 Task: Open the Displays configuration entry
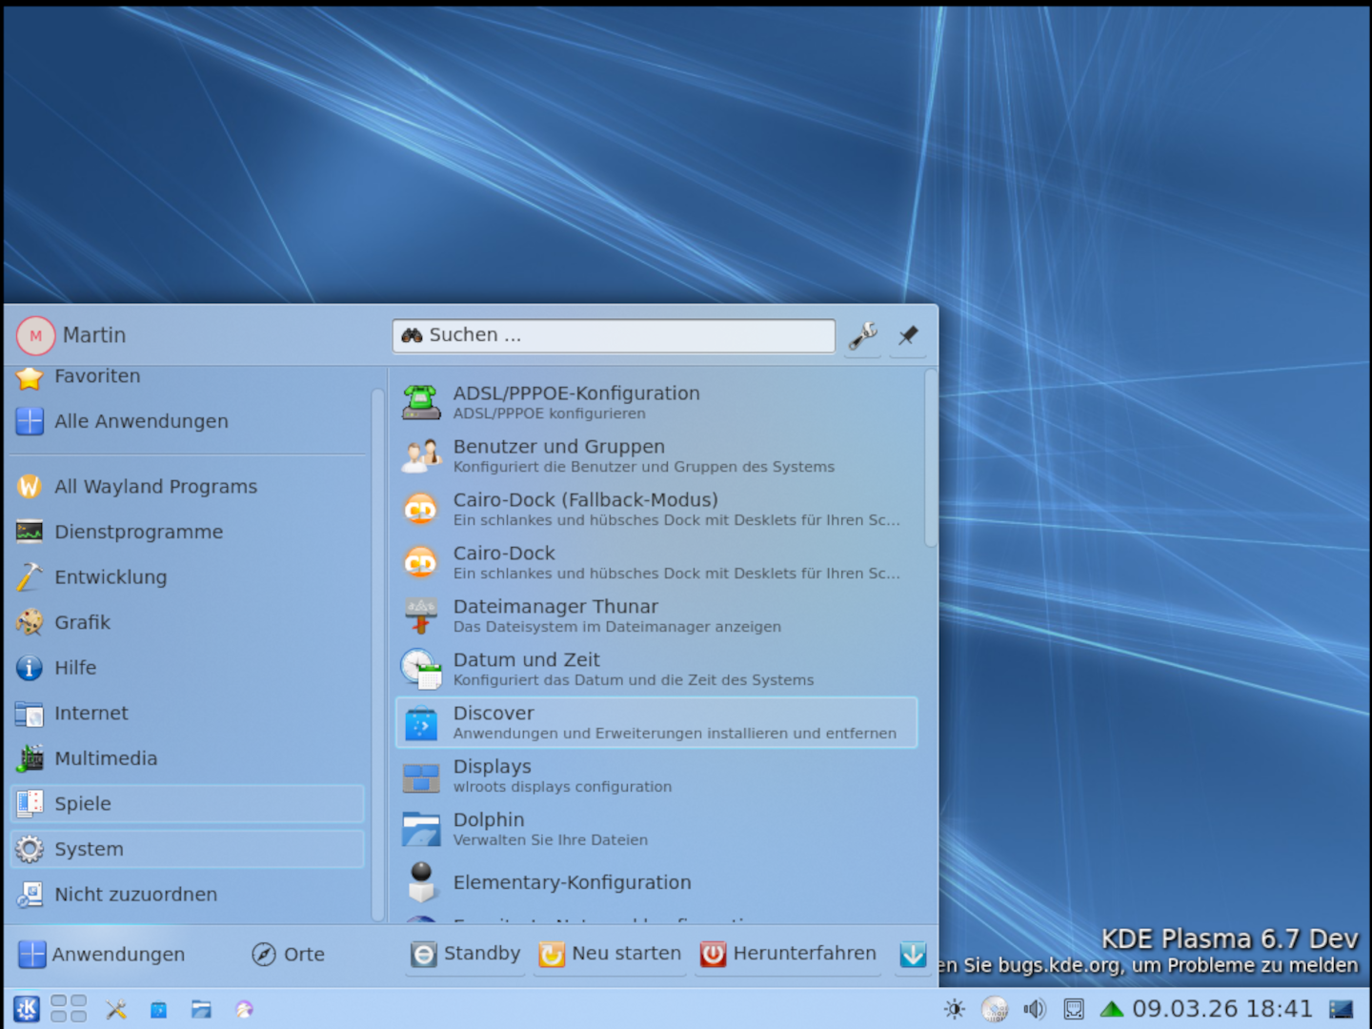pos(656,776)
